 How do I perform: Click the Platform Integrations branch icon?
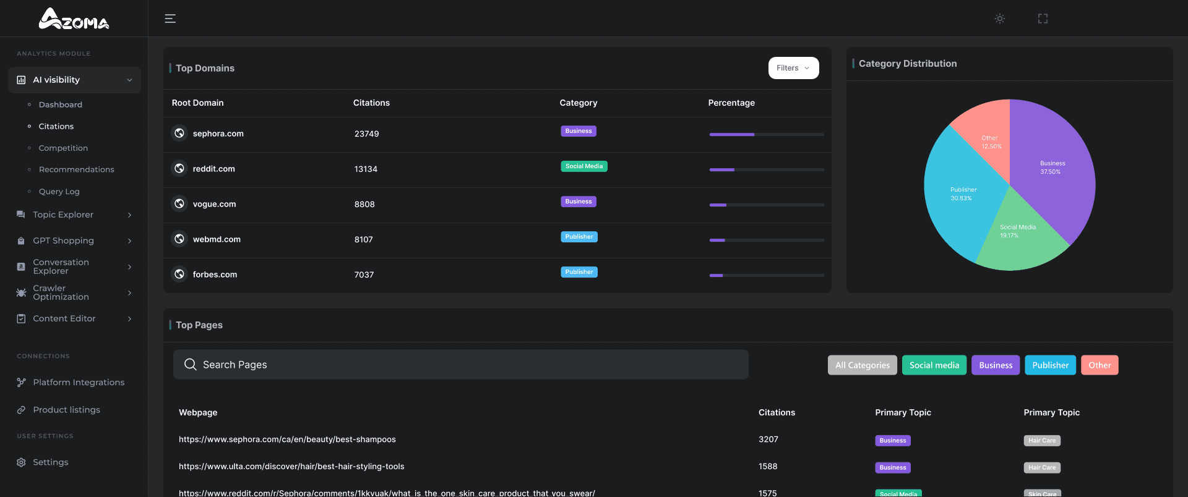21,382
